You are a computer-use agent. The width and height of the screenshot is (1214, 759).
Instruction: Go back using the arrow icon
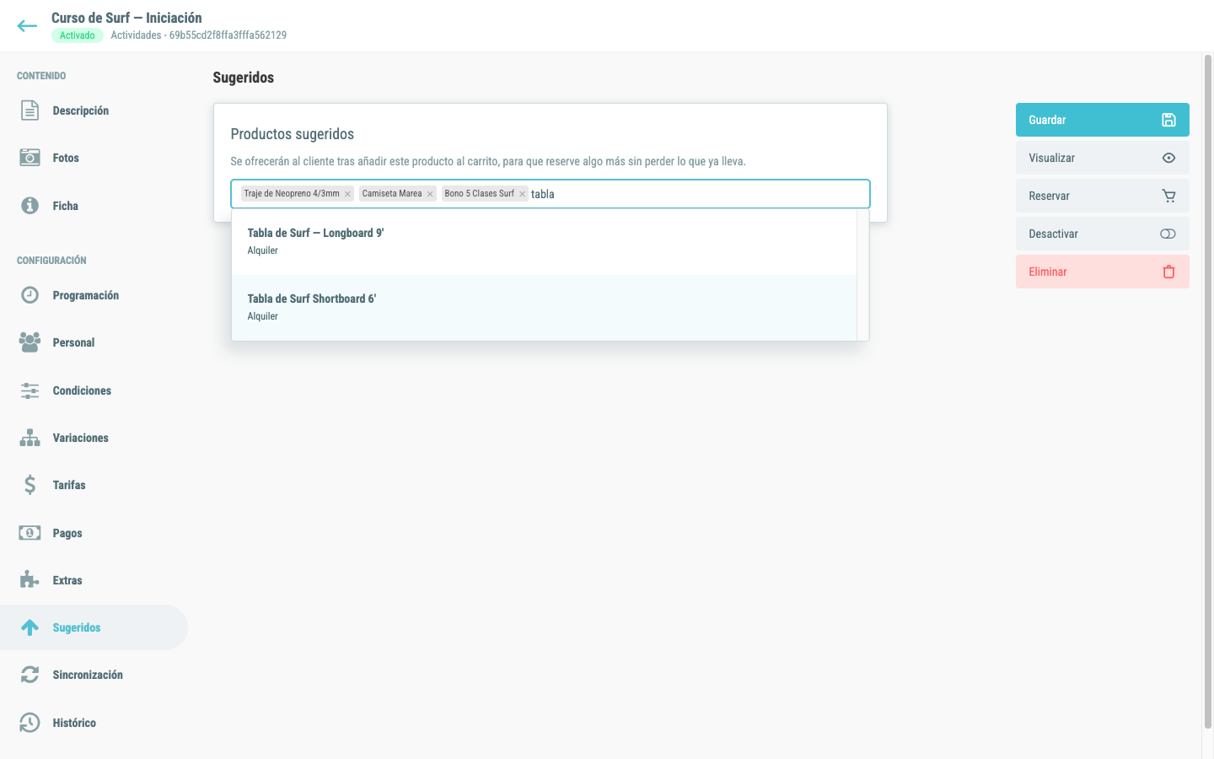tap(27, 26)
